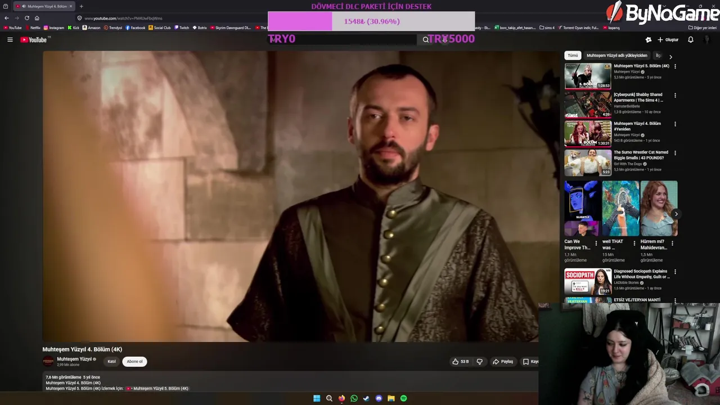Open options for well THAT was... short
The width and height of the screenshot is (720, 405).
pos(634,244)
